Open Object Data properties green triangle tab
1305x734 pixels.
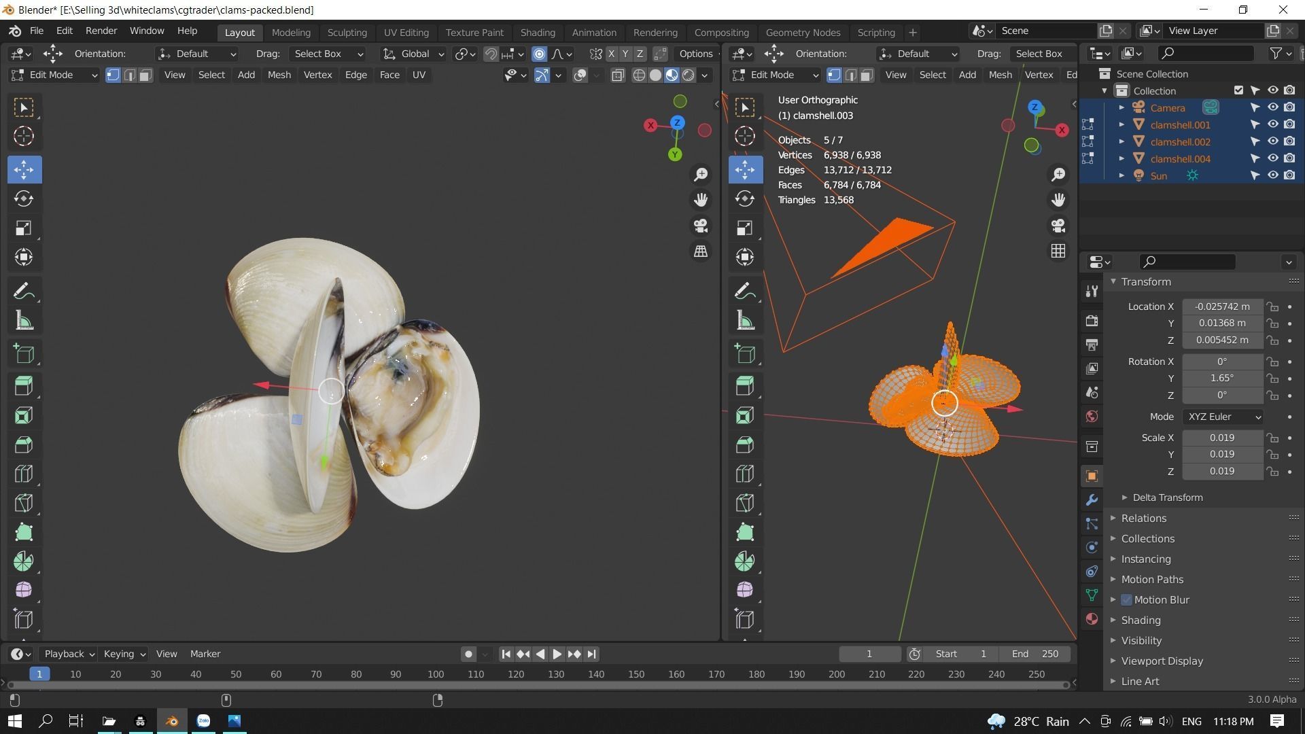point(1092,595)
